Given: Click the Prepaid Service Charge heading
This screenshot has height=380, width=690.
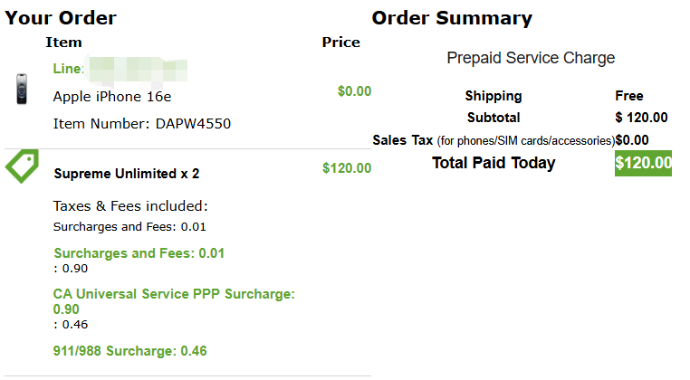Looking at the screenshot, I should (531, 58).
